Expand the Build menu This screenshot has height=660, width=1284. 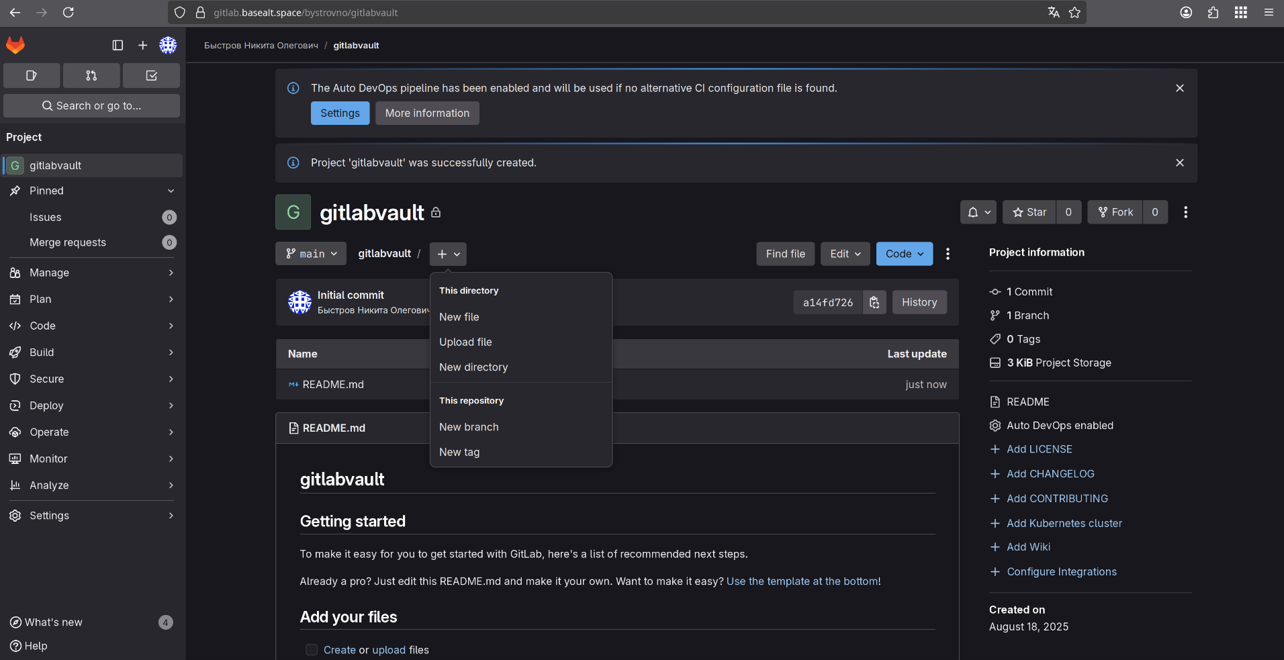pos(93,352)
